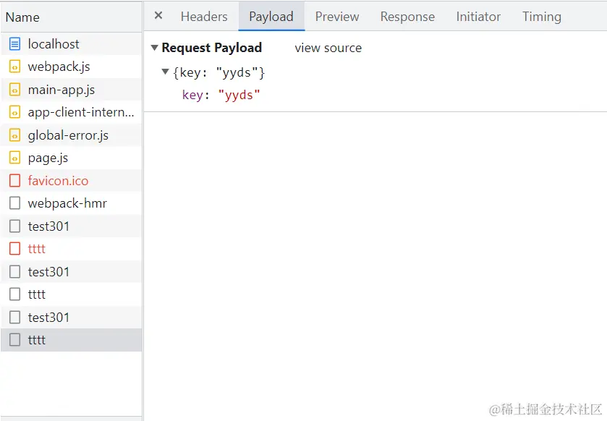The width and height of the screenshot is (607, 421).
Task: Select the global-error.js request
Action: (71, 135)
